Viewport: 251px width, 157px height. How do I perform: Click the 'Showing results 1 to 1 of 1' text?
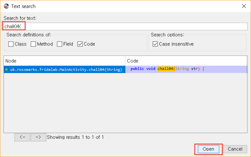coord(75,137)
